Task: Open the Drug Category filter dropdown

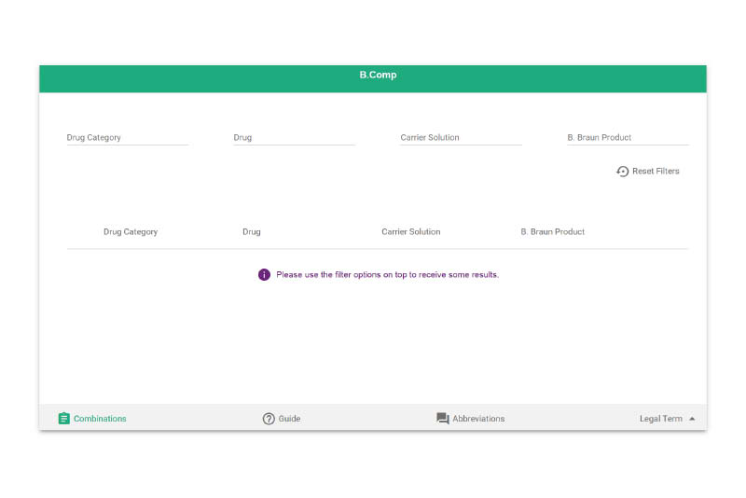Action: [128, 137]
